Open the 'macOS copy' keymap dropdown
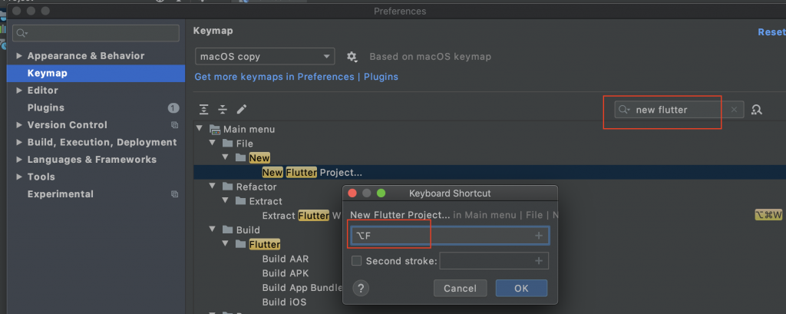 (265, 57)
